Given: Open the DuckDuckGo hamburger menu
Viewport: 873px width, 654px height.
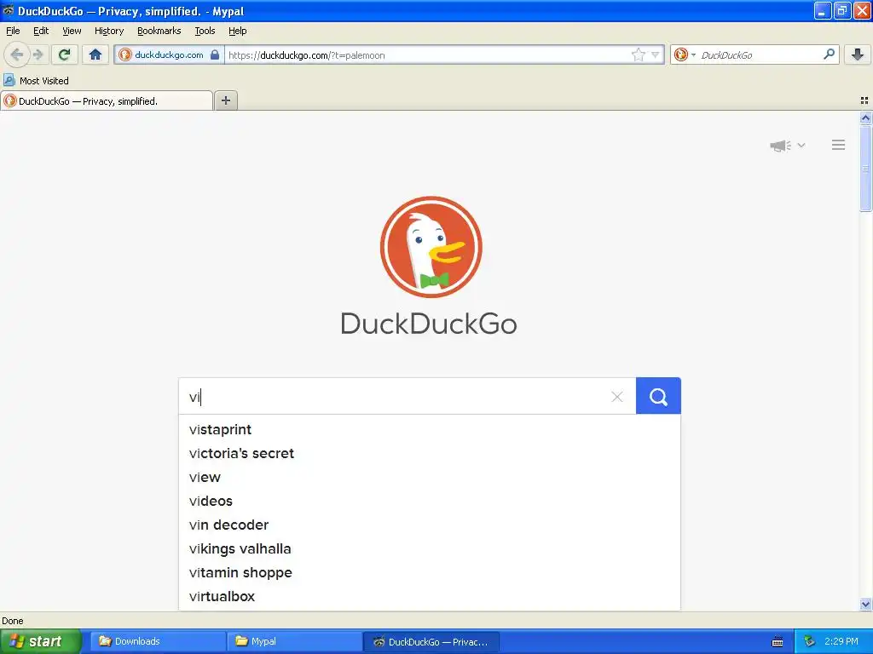Looking at the screenshot, I should coord(839,145).
